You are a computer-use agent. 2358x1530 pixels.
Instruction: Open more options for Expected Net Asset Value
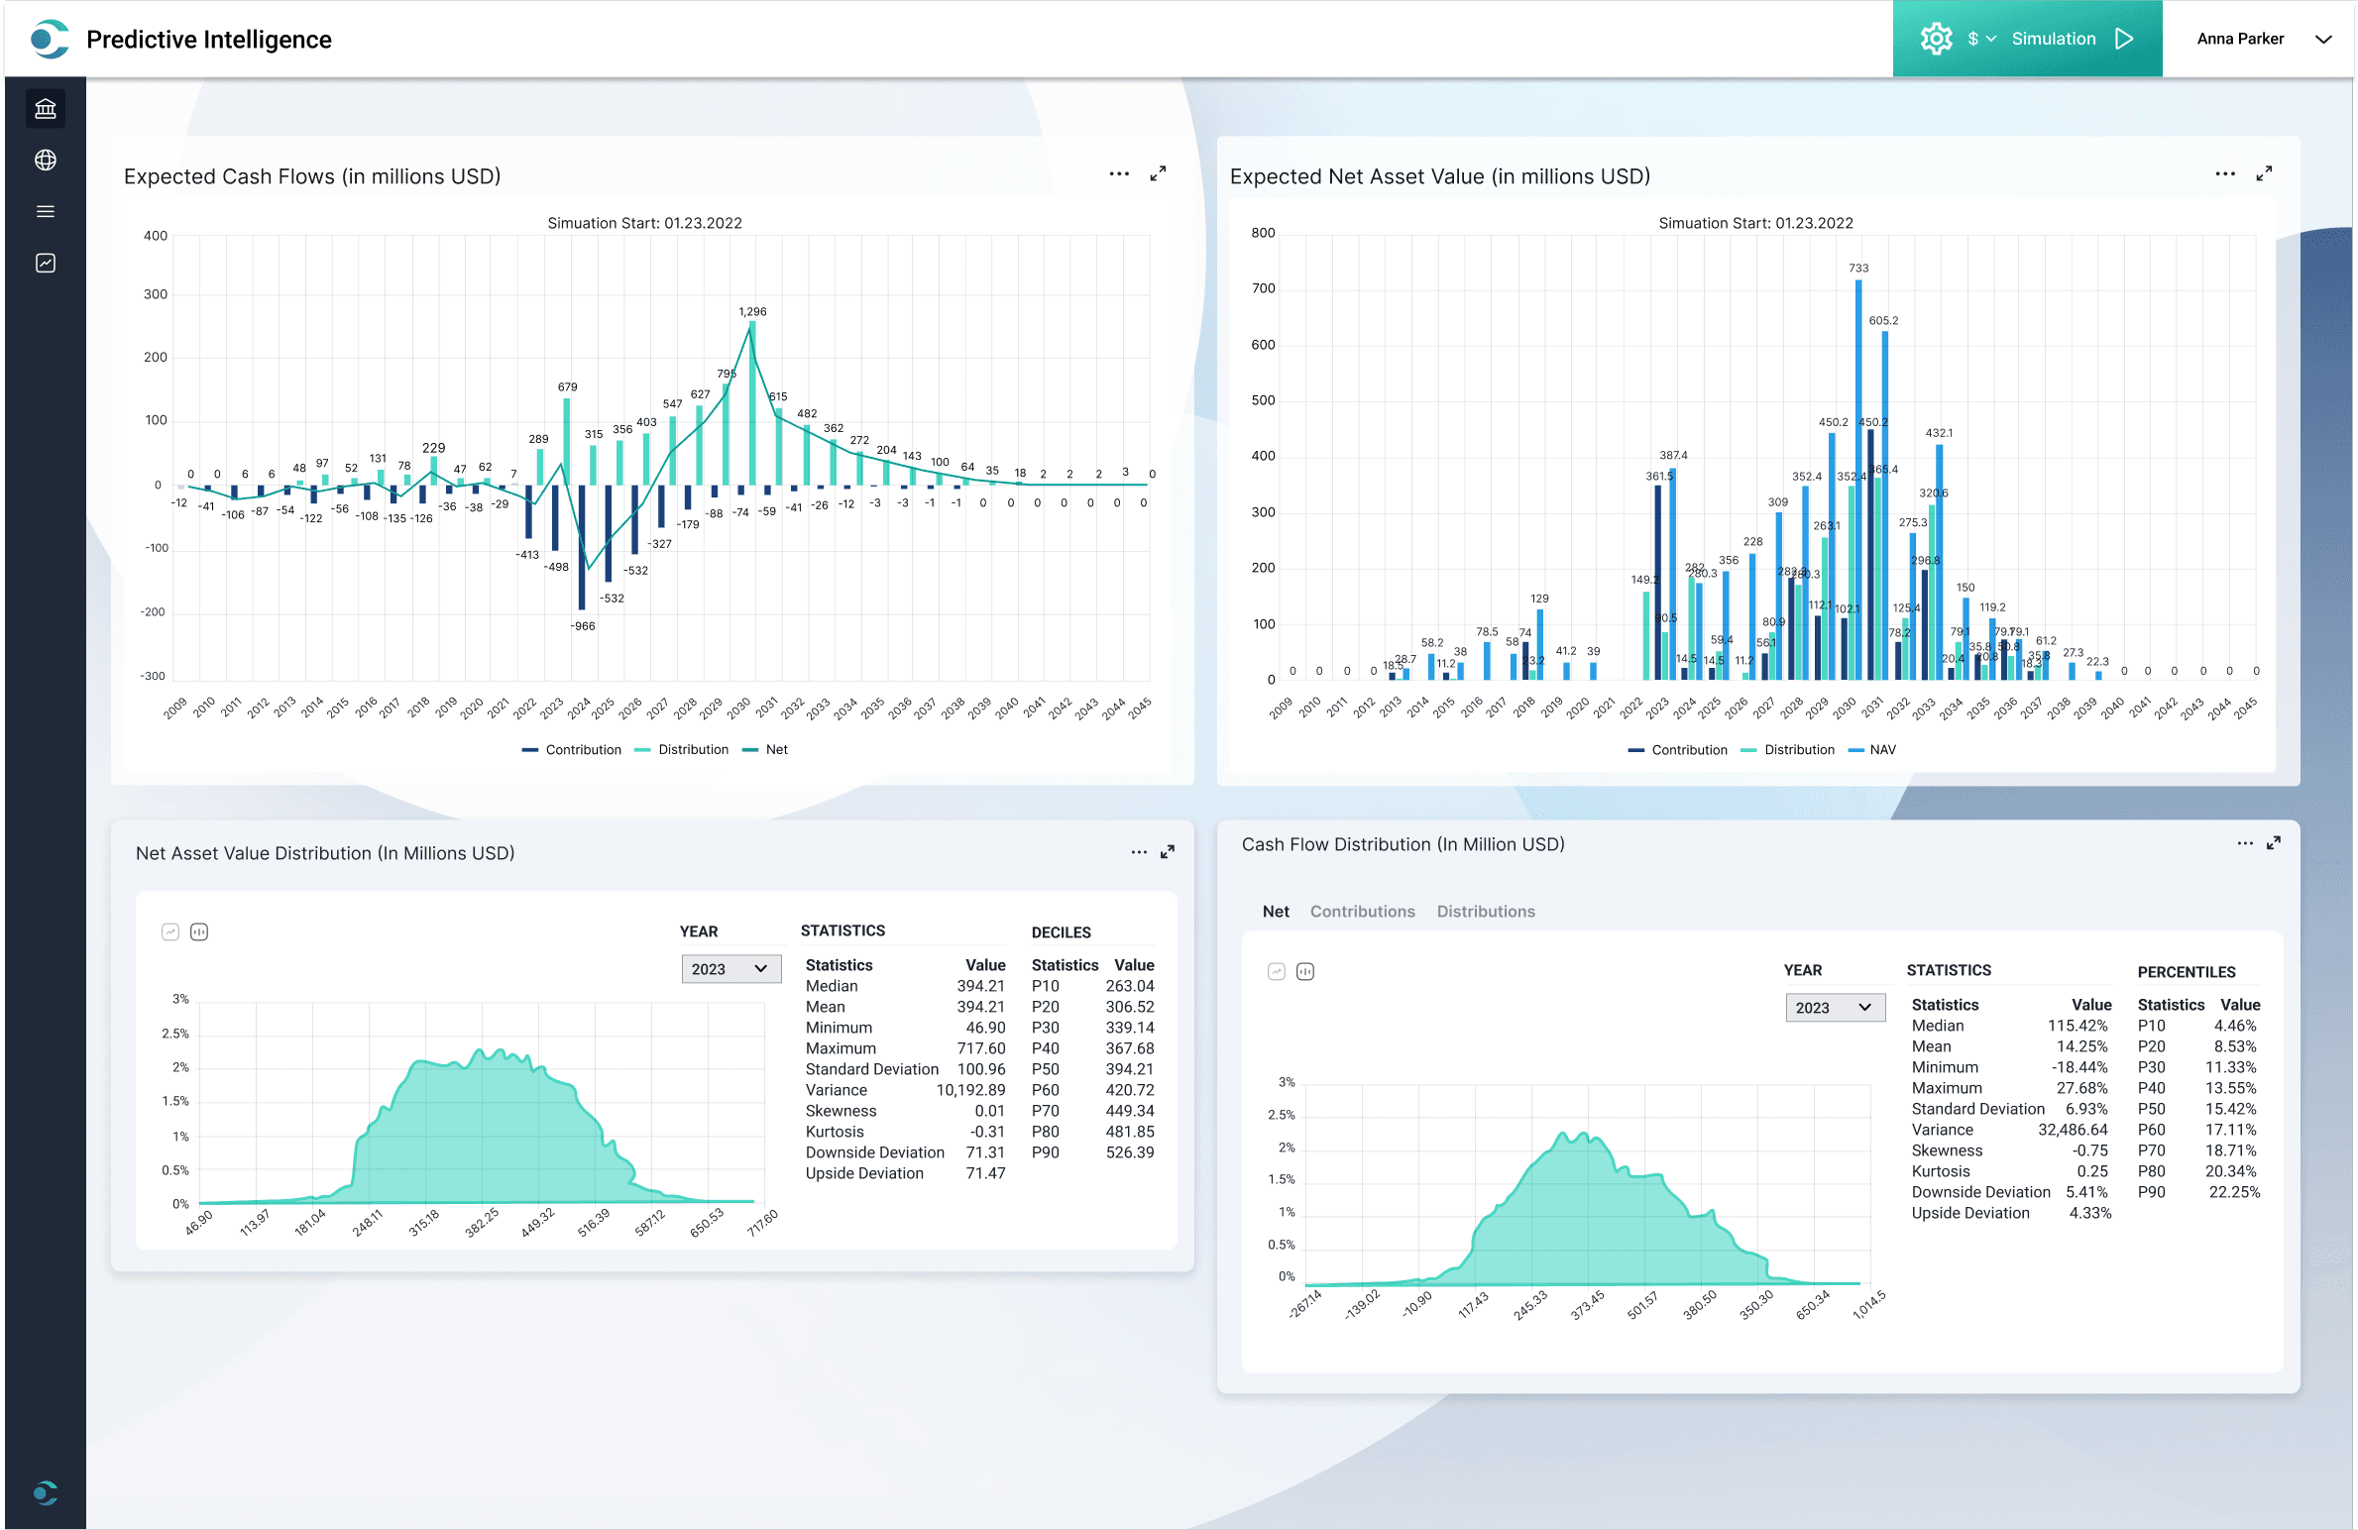(2225, 173)
